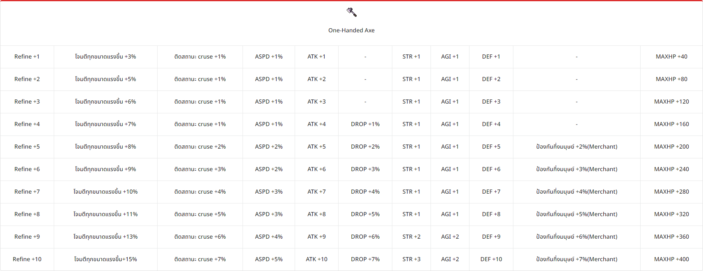
Task: Select the Refine +1 row label
Action: (27, 56)
